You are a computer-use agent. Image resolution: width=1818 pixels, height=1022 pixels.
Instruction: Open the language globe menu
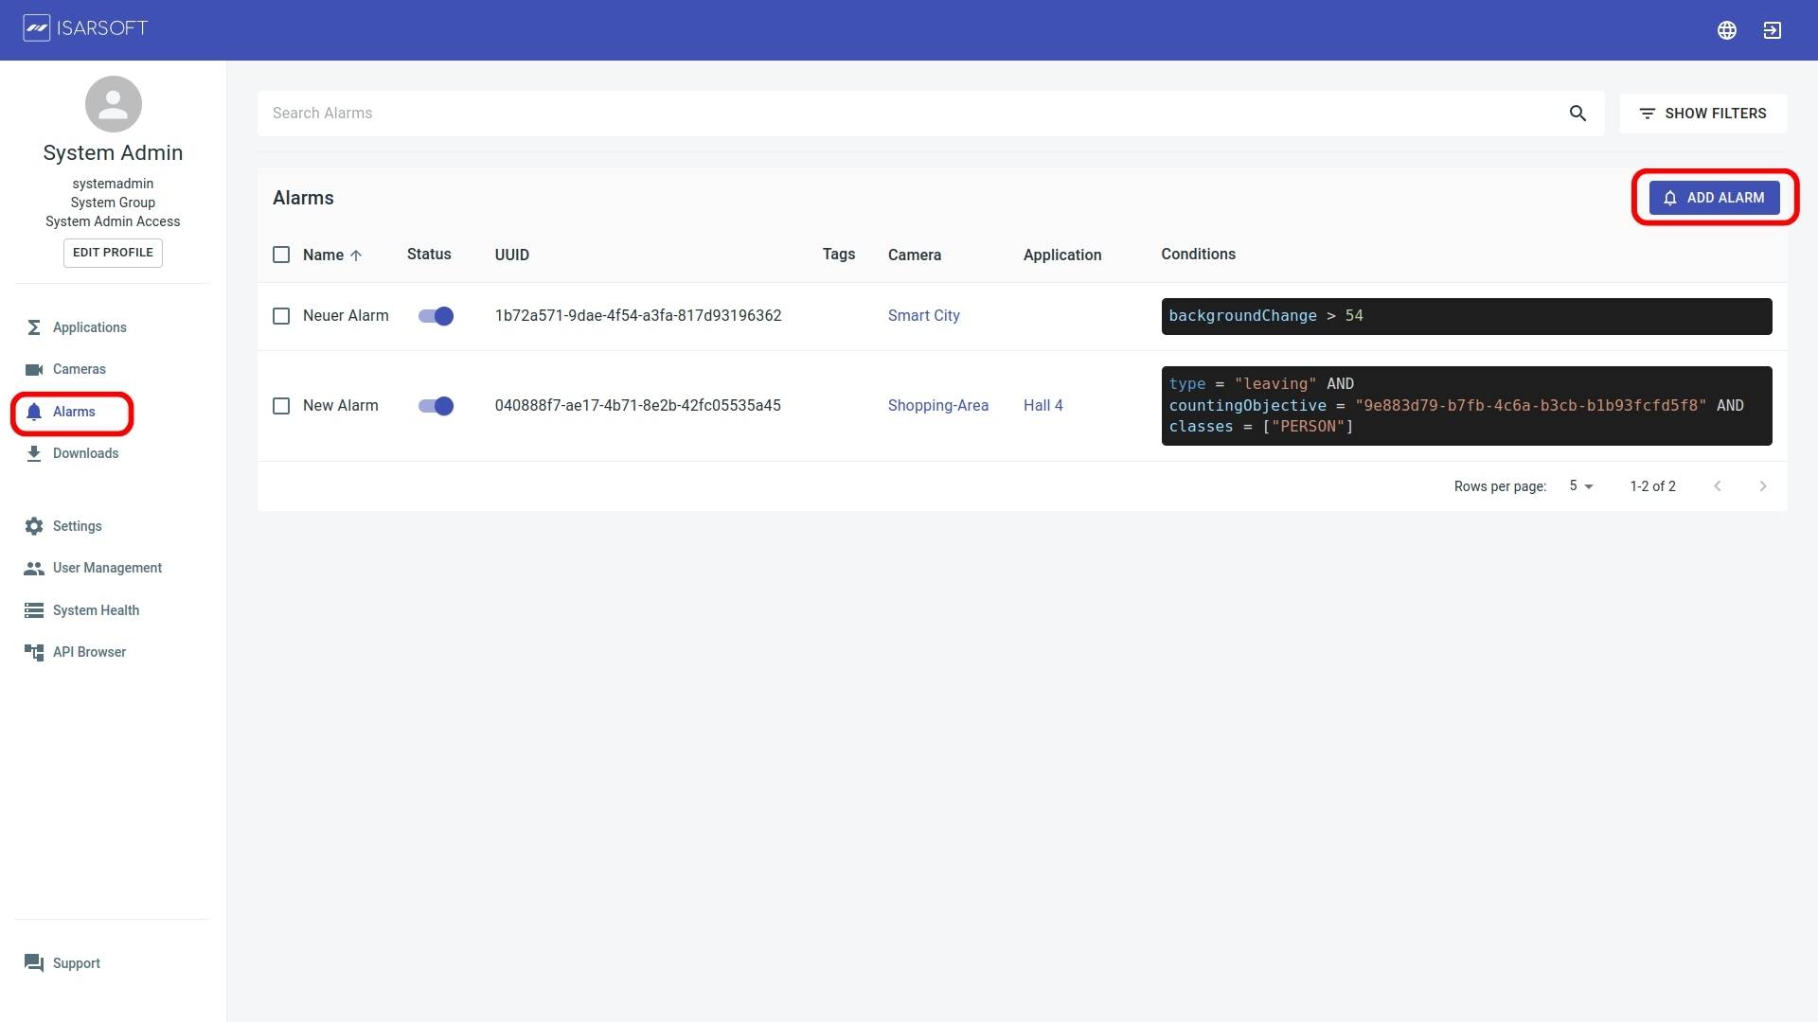(x=1727, y=30)
